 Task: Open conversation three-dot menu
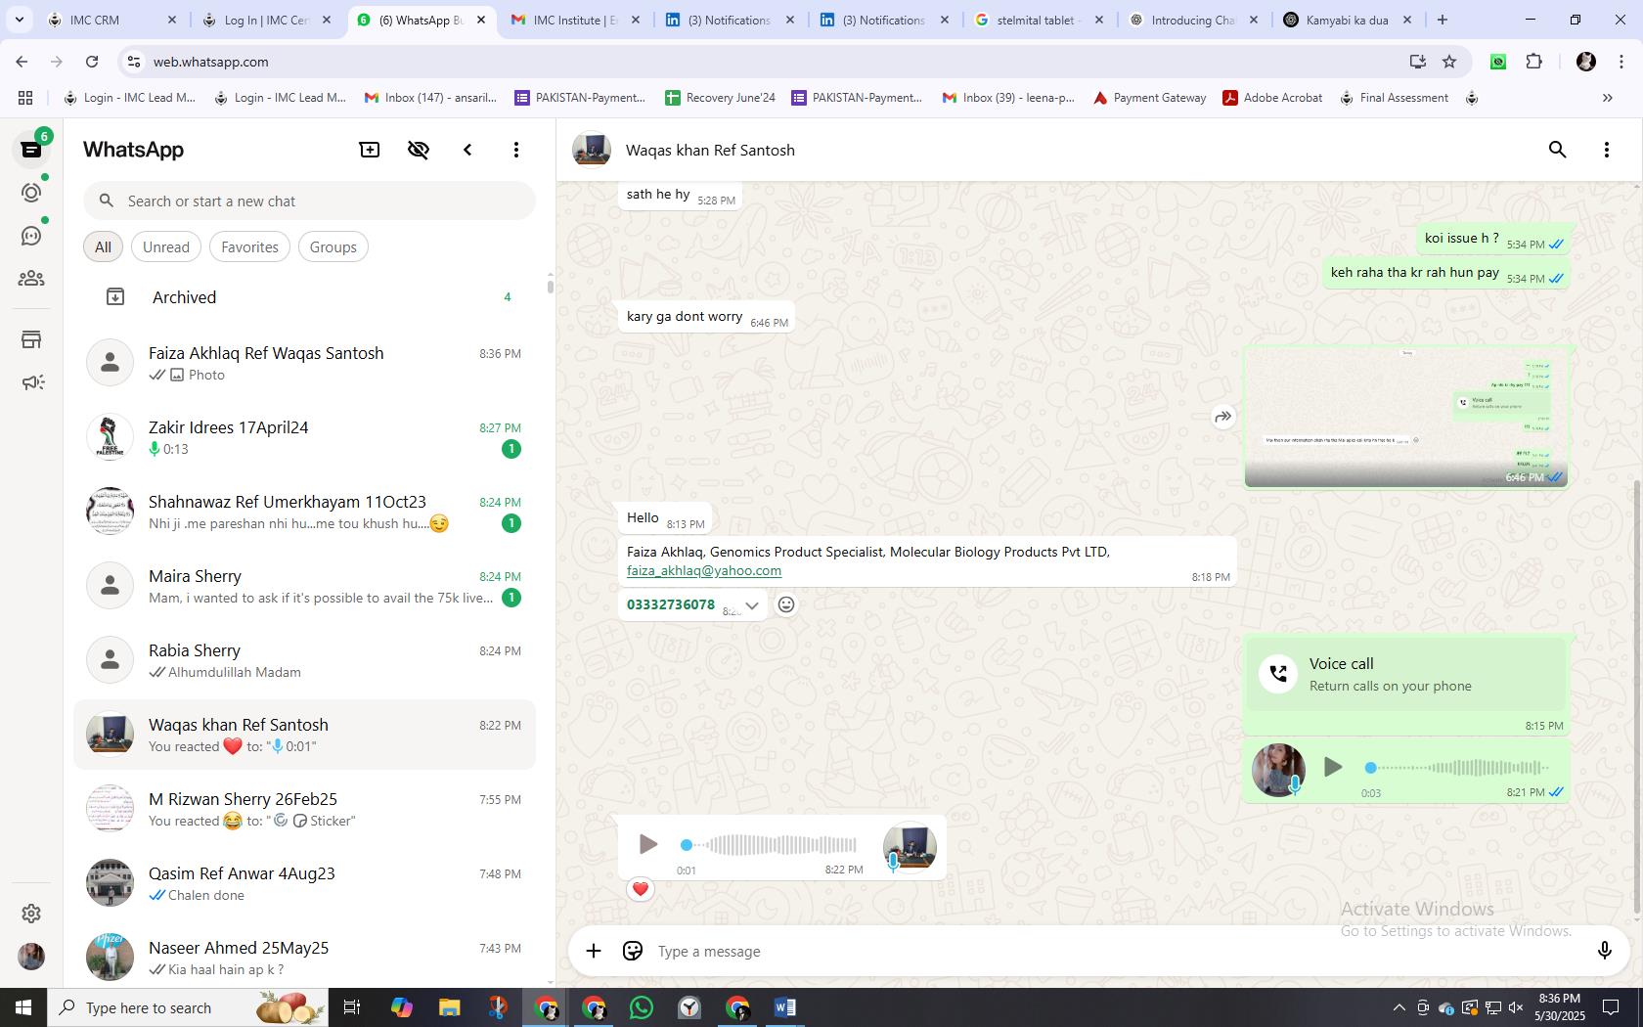click(x=1607, y=150)
